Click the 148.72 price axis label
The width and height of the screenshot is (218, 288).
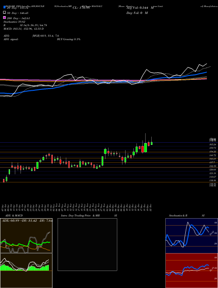pos(213,155)
